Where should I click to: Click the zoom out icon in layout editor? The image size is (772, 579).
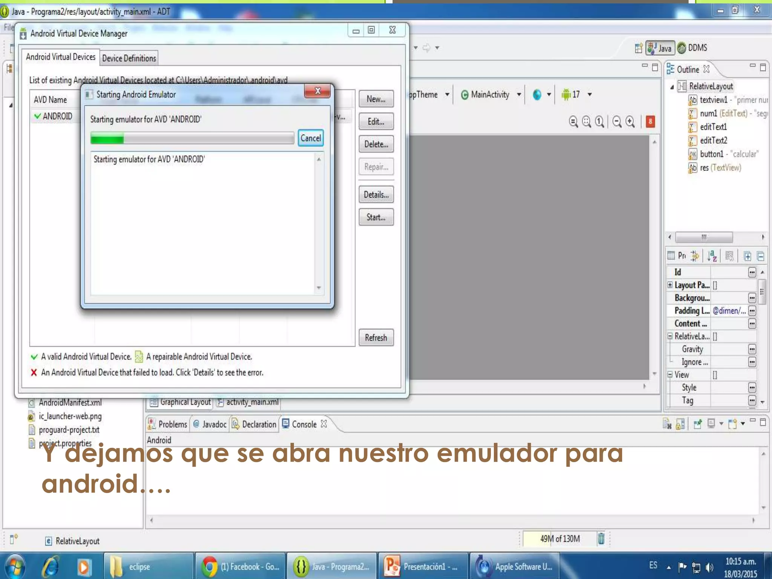point(617,121)
